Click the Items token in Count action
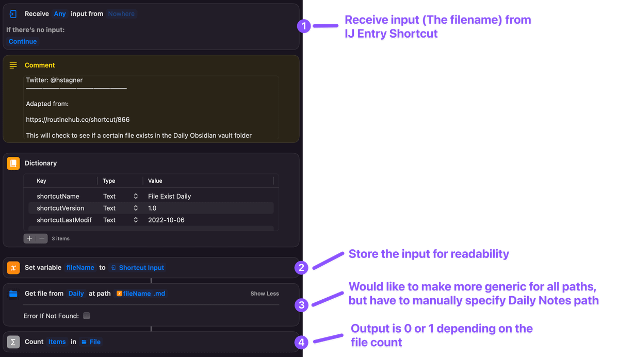This screenshot has width=619, height=357. coord(57,342)
